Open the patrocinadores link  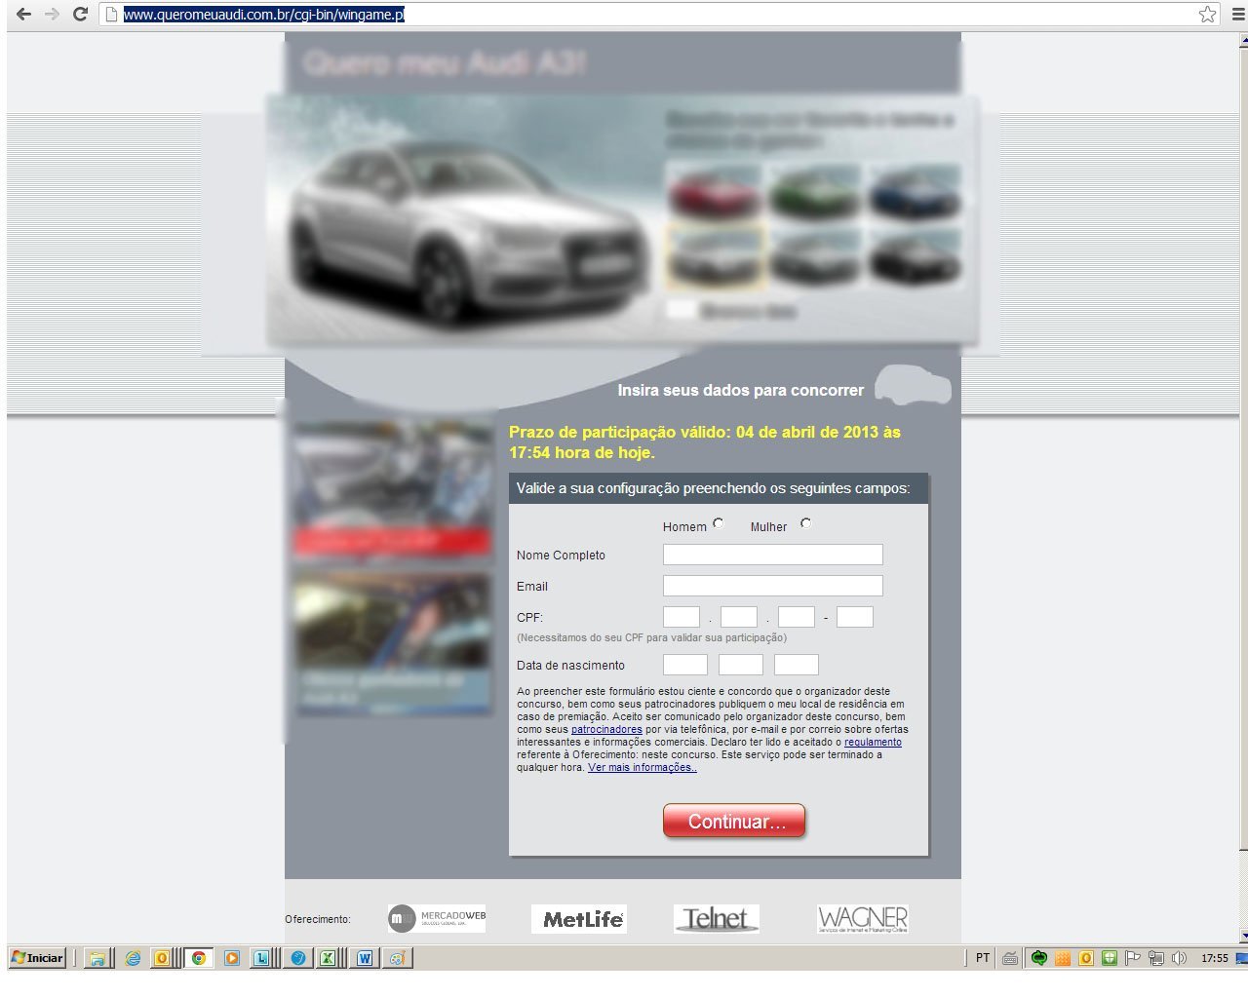(x=606, y=729)
